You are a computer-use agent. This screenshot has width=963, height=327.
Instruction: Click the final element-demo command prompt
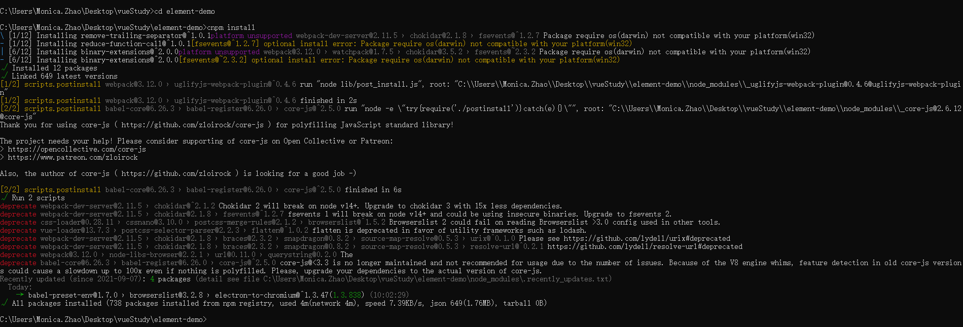pyautogui.click(x=103, y=319)
